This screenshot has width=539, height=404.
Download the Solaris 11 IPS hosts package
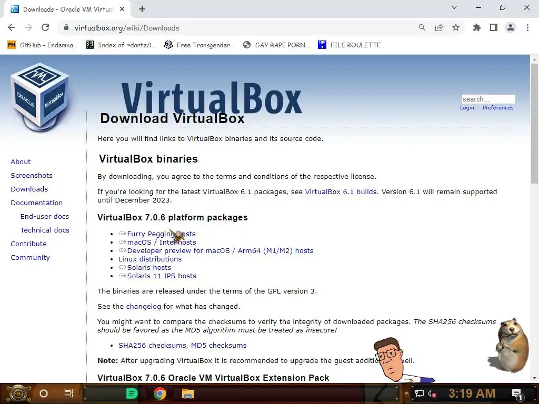point(162,276)
